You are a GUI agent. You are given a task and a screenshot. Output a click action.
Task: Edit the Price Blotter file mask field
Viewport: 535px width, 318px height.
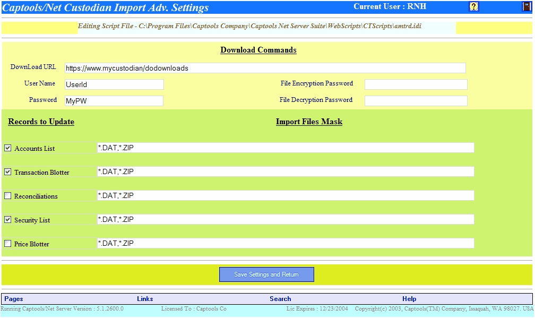tap(285, 243)
